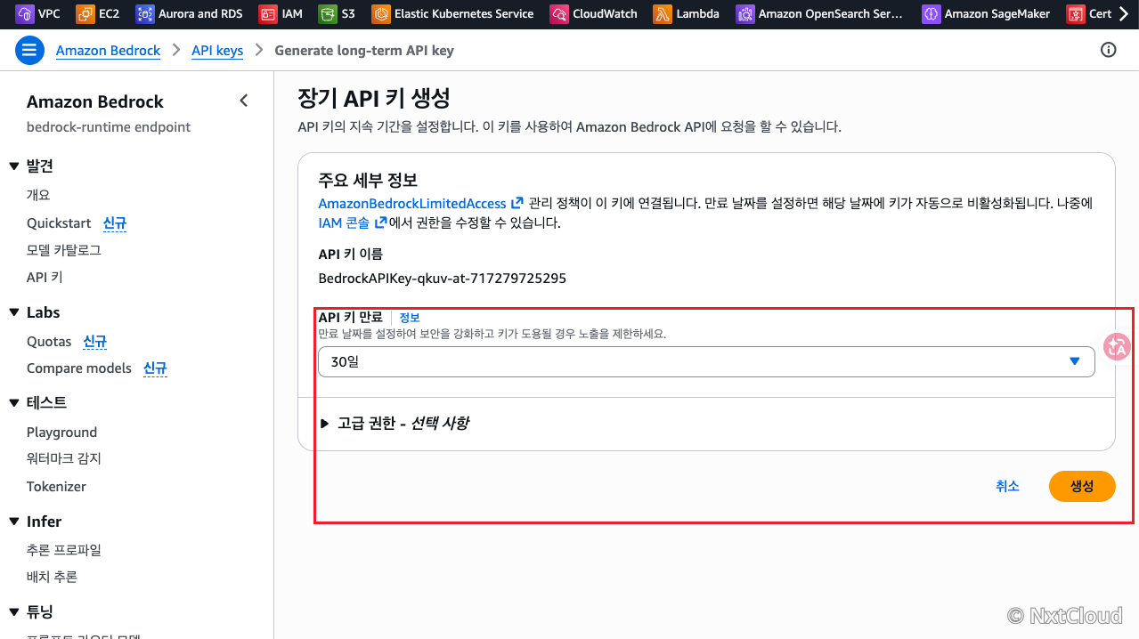Viewport: 1139px width, 639px height.
Task: Open Amazon SageMaker shortcut
Action: point(986,13)
